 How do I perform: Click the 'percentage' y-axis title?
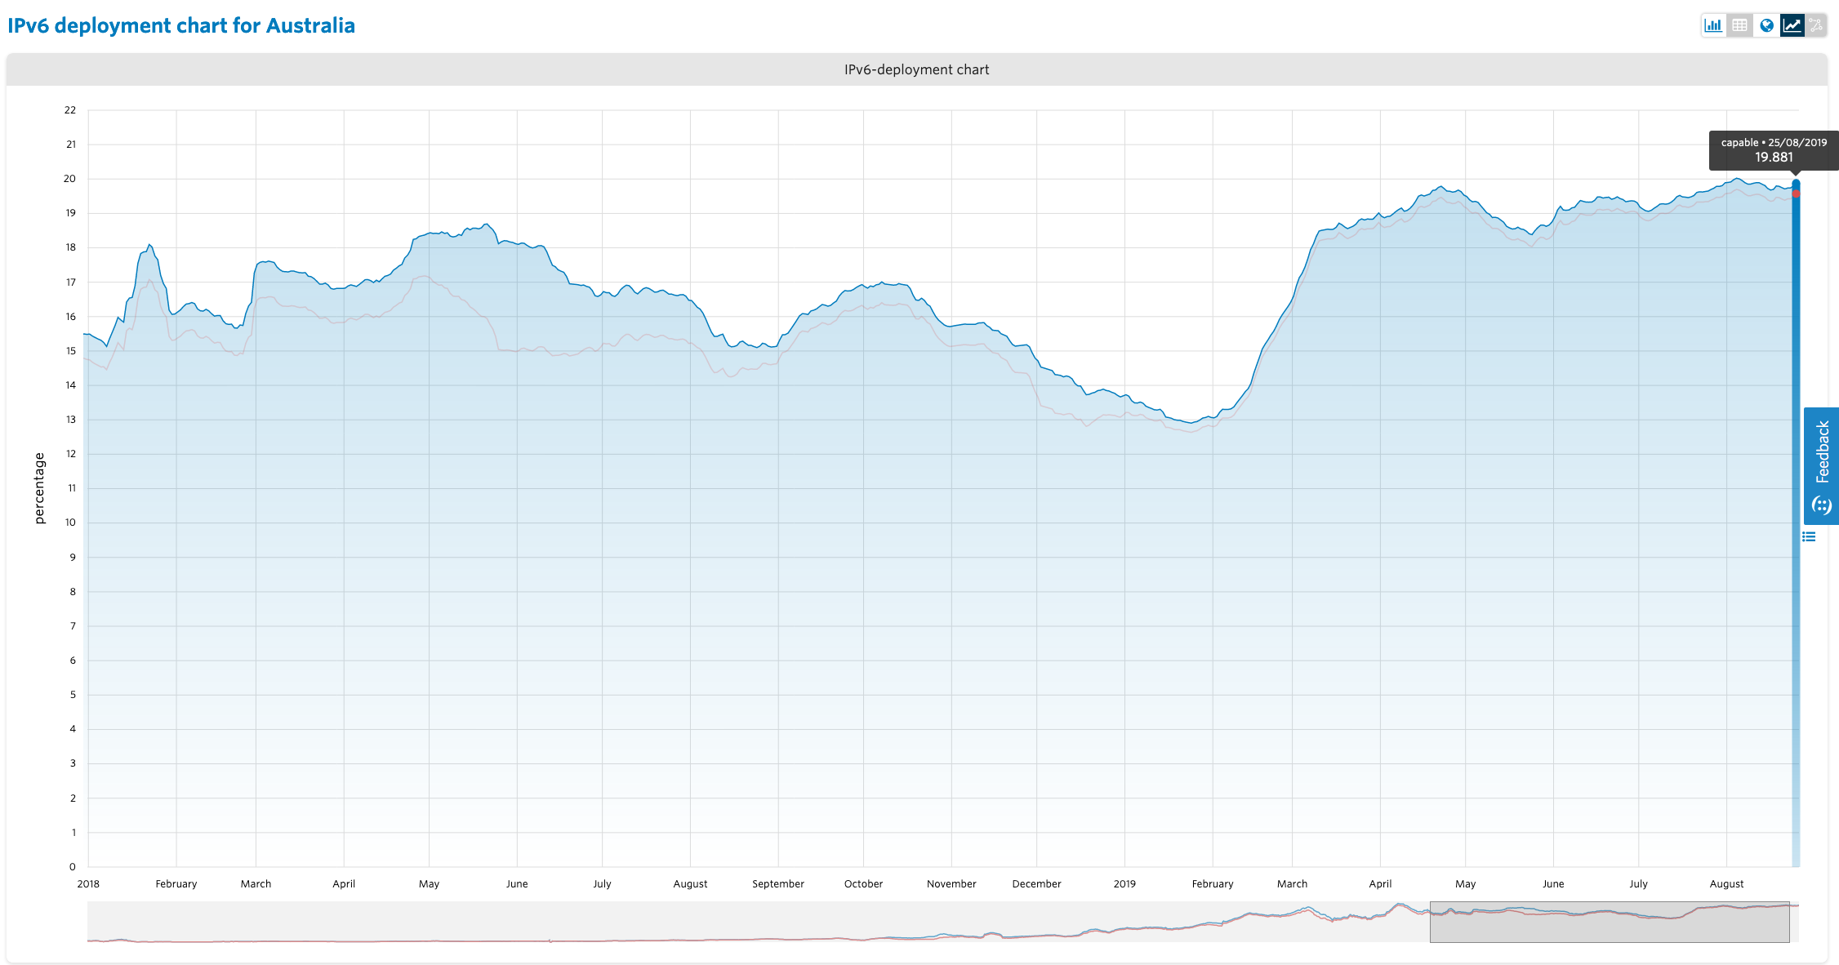pos(39,488)
